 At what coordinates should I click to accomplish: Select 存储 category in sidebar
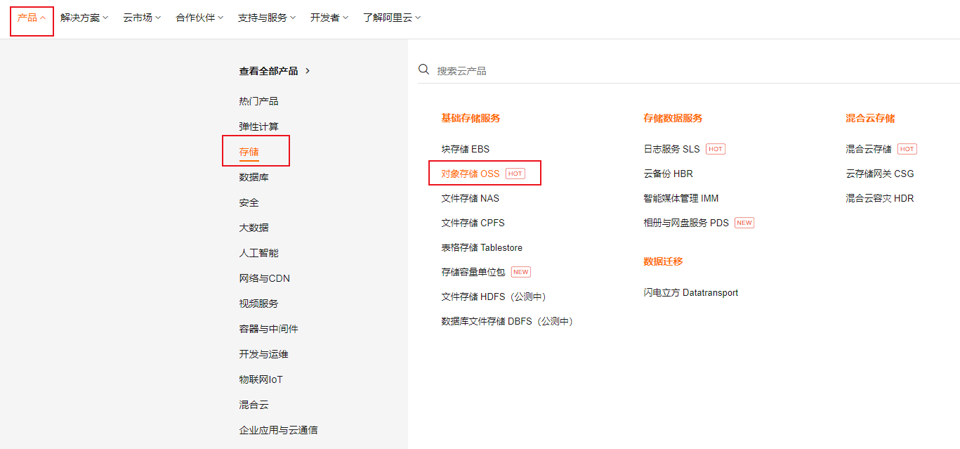[249, 152]
